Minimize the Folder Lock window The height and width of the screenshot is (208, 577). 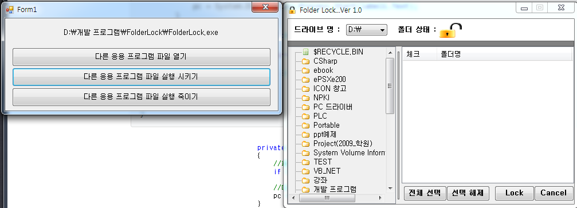pos(524,7)
